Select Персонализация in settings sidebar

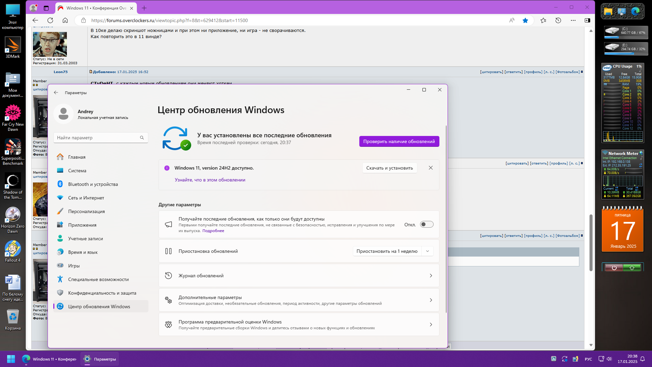[86, 211]
